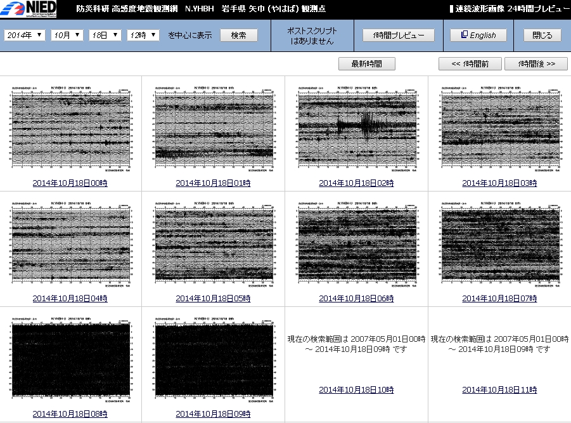This screenshot has height=423, width=571.
Task: Open the 2014年10月18日08時 link
Action: pos(70,414)
